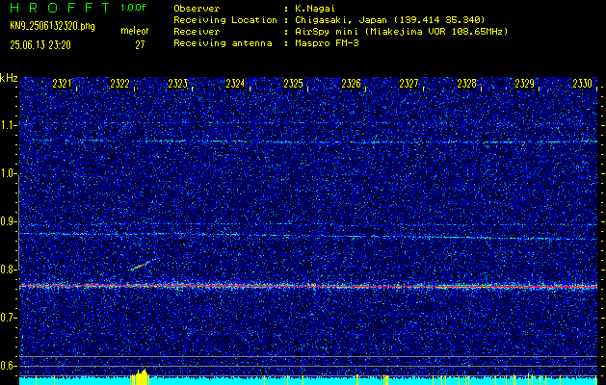Select the observer name K.Nagai
Image resolution: width=606 pixels, height=385 pixels.
[x=315, y=8]
